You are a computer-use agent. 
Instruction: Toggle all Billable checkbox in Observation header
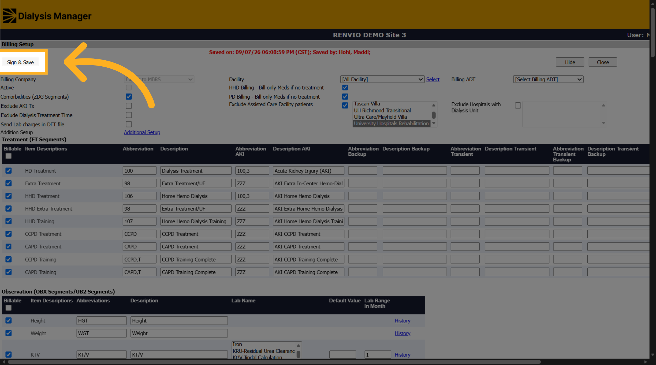point(8,308)
